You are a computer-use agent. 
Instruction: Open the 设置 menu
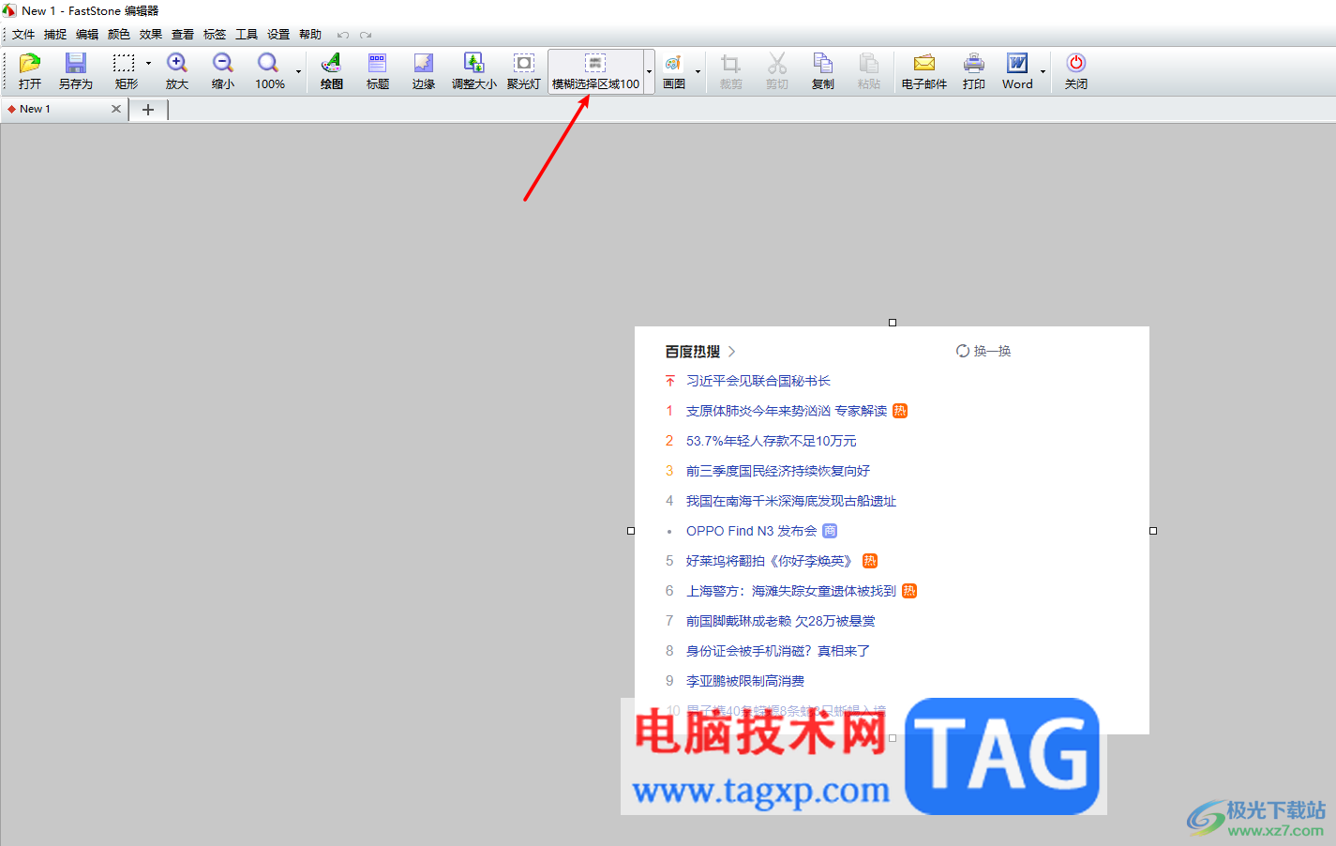click(278, 35)
